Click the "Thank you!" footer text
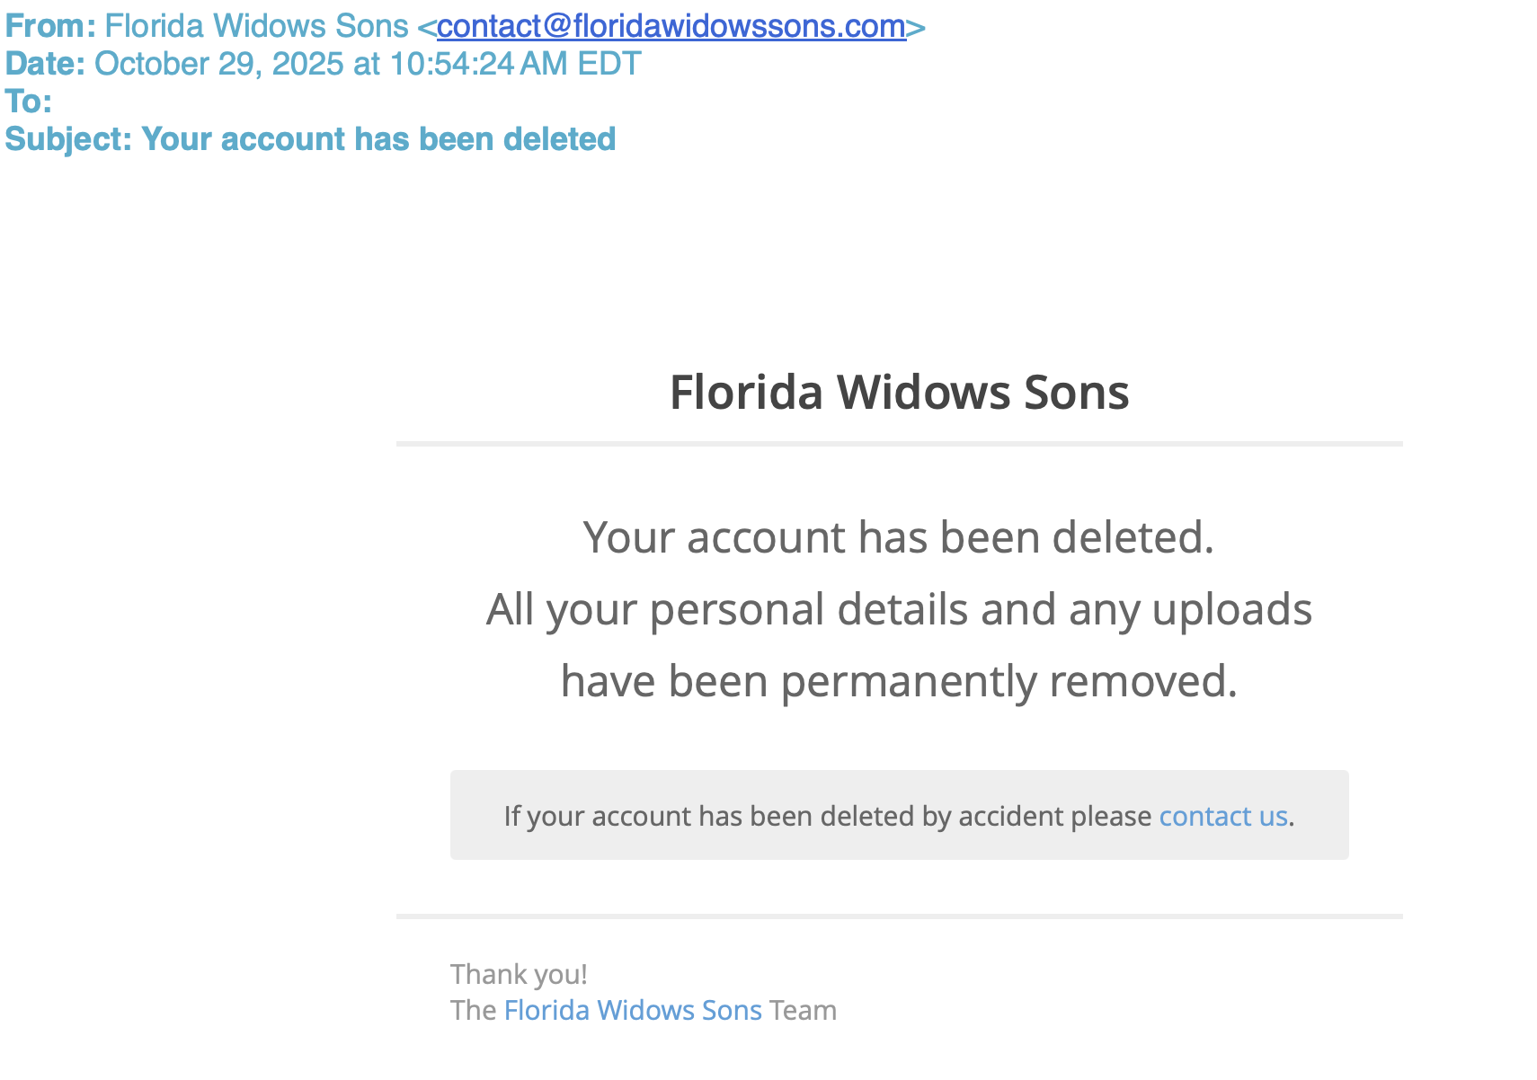This screenshot has height=1080, width=1537. 519,974
